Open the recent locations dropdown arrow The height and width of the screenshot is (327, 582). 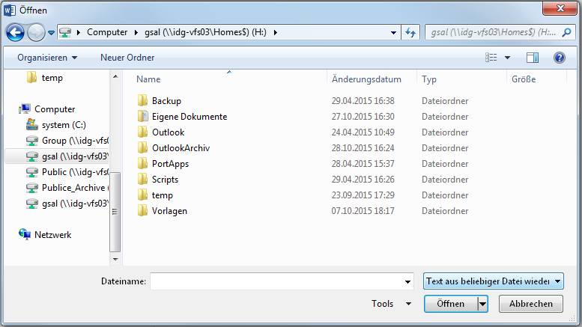click(51, 33)
